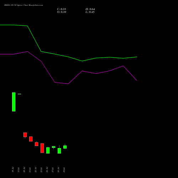Select the flat green dash candle
This screenshot has width=178, height=178.
20,94
